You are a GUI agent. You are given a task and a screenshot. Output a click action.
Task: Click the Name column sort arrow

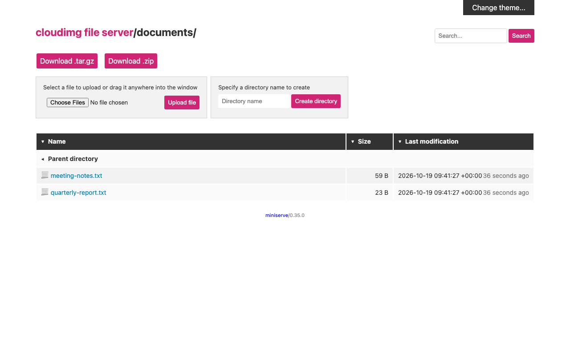click(x=43, y=141)
